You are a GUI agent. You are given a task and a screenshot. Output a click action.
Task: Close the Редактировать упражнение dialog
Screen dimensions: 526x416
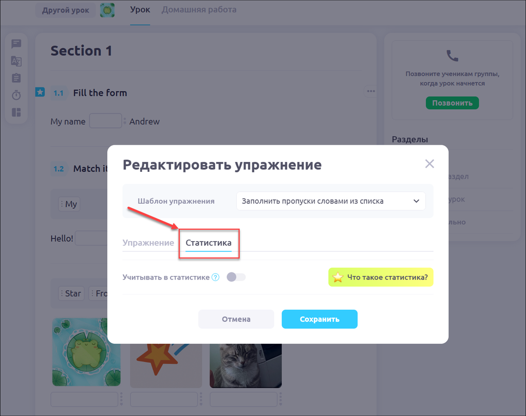(x=429, y=164)
